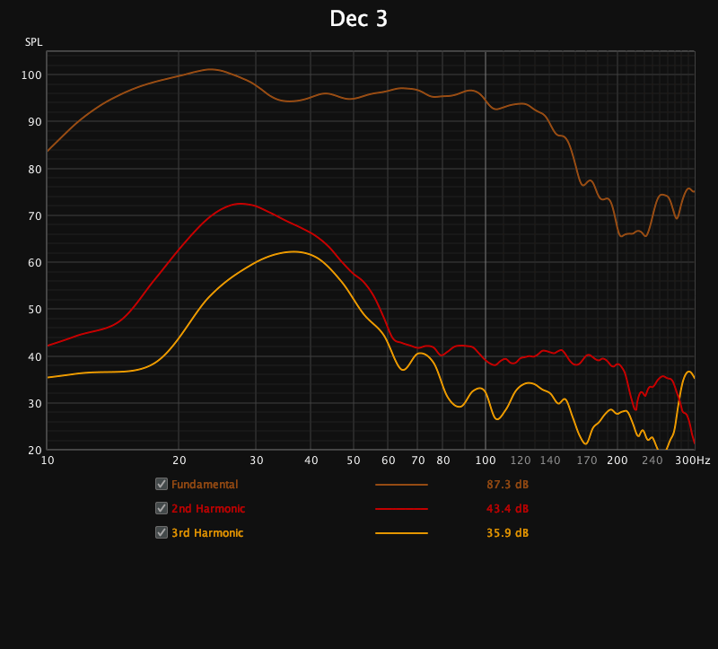Click the graph title Dec 3
This screenshot has height=649, width=718.
click(359, 19)
